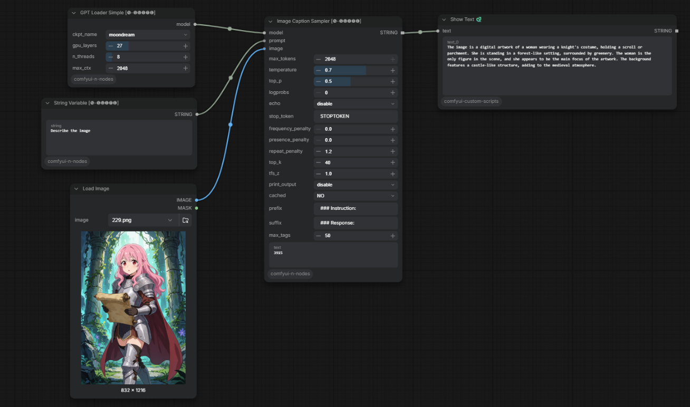Click the pink-haired knight image preview
This screenshot has width=690, height=407.
pos(133,308)
